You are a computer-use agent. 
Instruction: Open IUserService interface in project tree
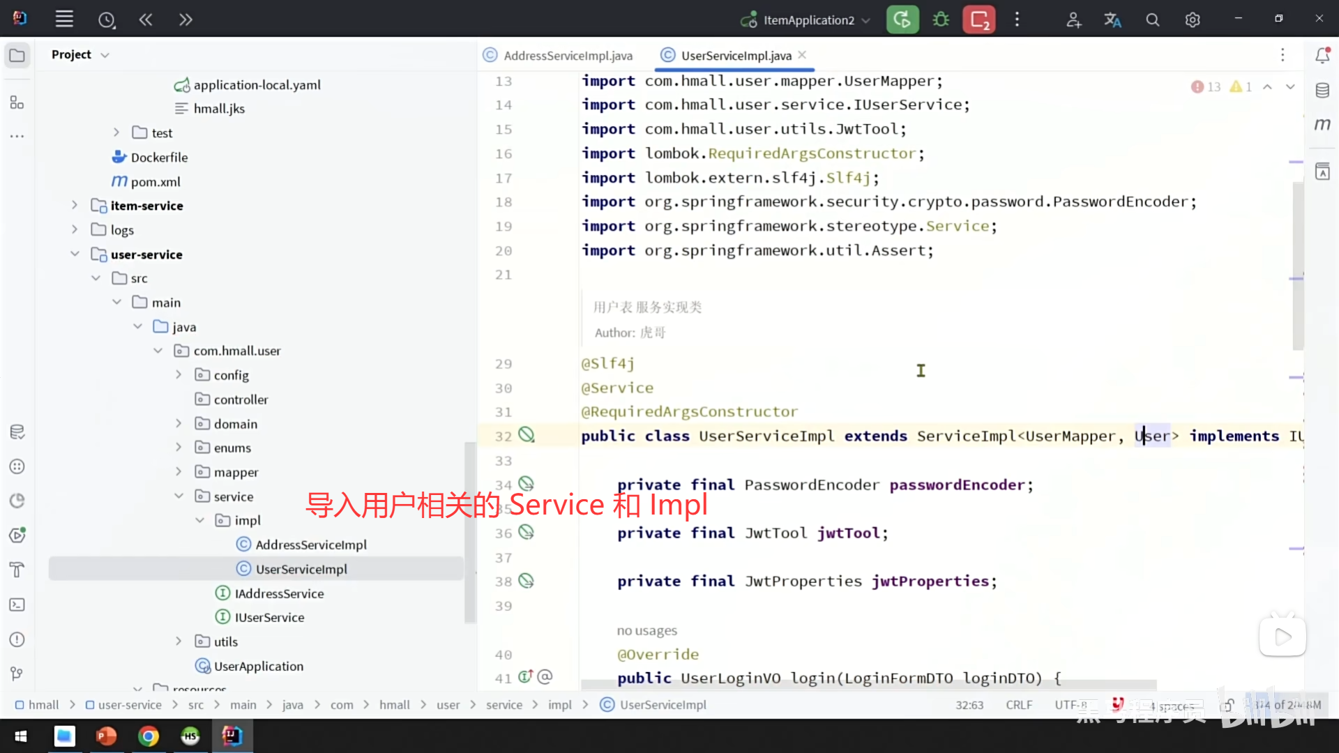(269, 618)
